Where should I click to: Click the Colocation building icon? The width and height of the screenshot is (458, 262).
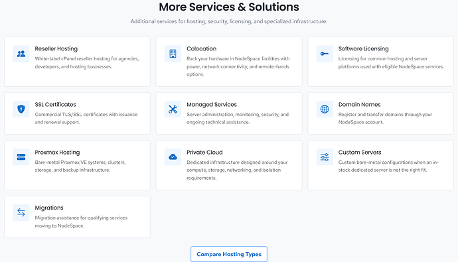pos(173,54)
